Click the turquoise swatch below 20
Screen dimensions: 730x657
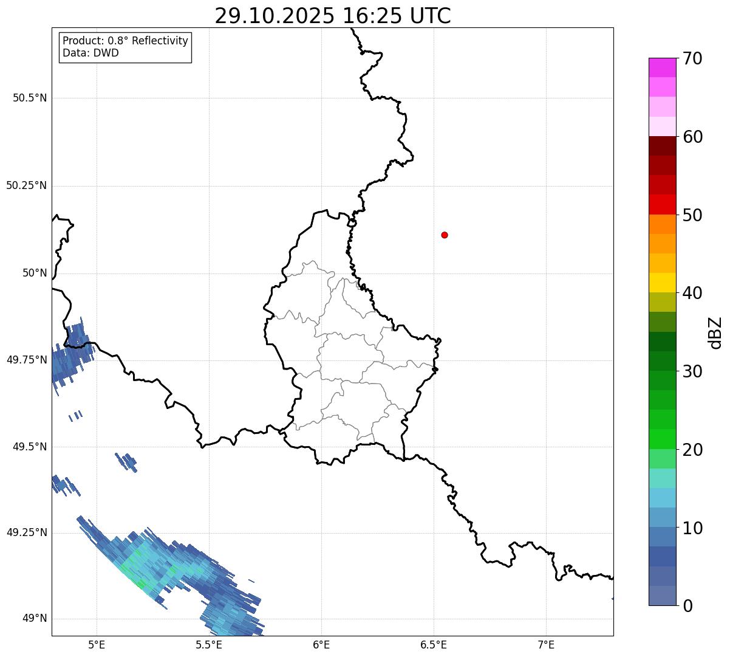coord(662,478)
